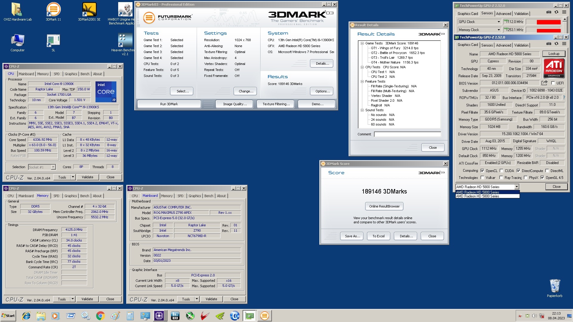Click Bus Interface question mark in GPU-Z
The height and width of the screenshot is (322, 573).
564,97
